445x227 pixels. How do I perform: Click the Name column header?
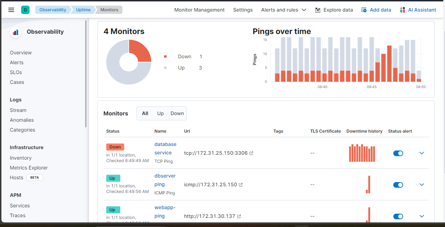coord(160,131)
